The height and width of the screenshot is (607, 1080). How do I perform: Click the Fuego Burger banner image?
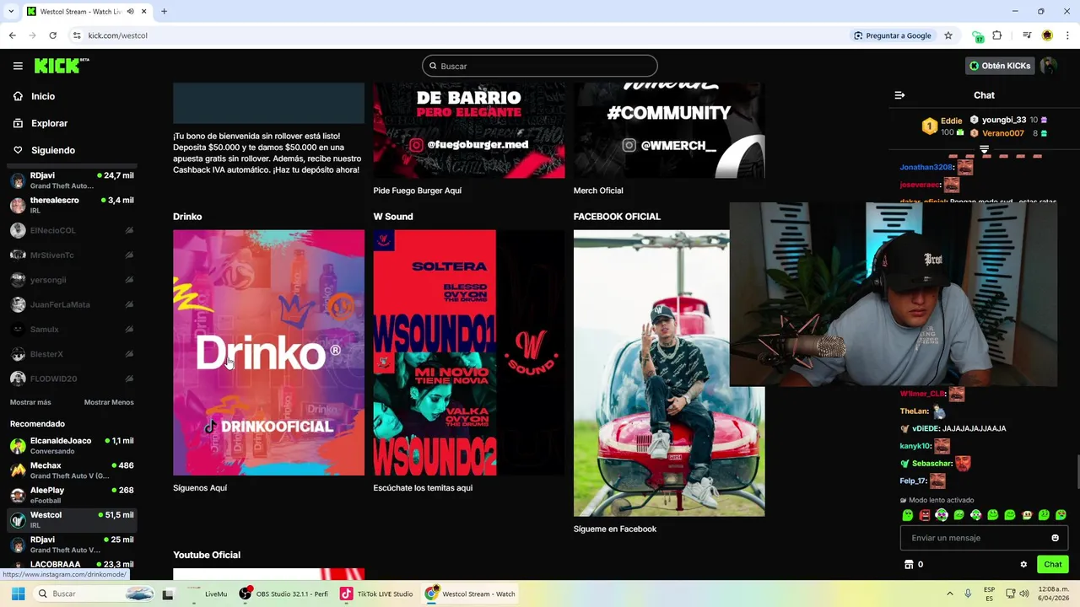tap(469, 131)
